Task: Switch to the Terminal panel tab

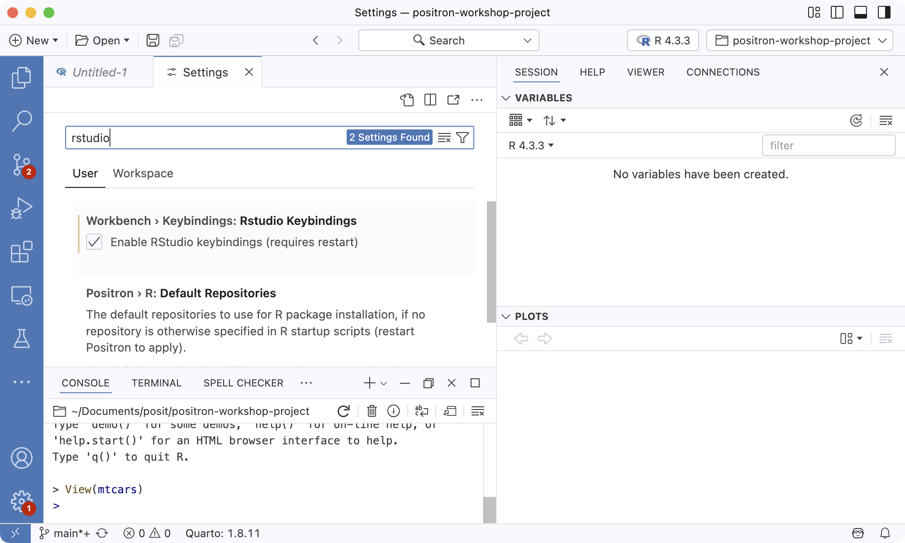Action: (x=156, y=383)
